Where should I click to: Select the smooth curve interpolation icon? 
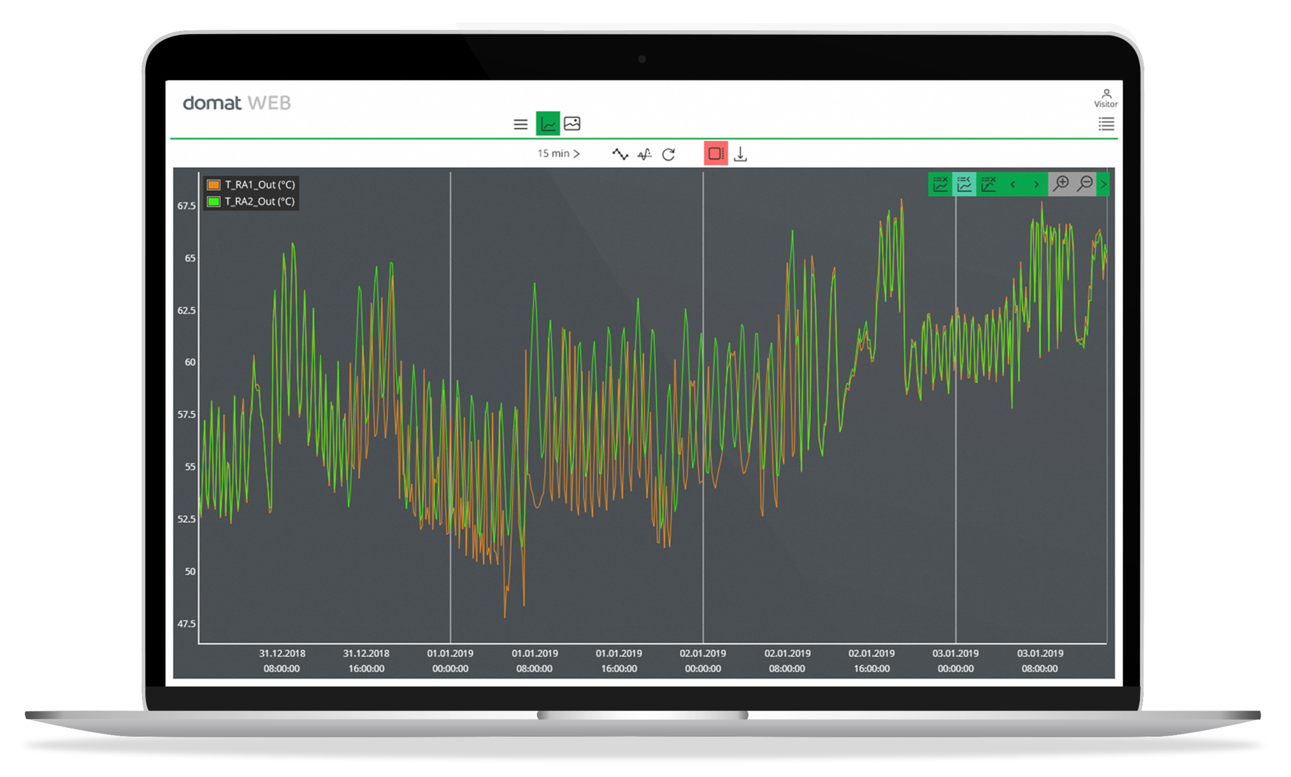[x=644, y=154]
